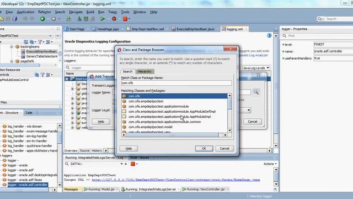Screen dimensions: 353x199
Task: Click the Save All disks icon
Action: pyautogui.click(x=15, y=19)
